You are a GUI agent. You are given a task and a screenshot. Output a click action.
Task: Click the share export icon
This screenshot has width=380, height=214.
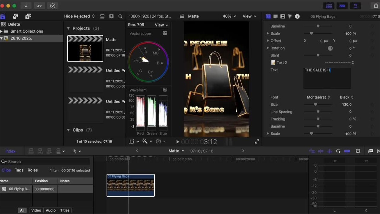coord(376,6)
